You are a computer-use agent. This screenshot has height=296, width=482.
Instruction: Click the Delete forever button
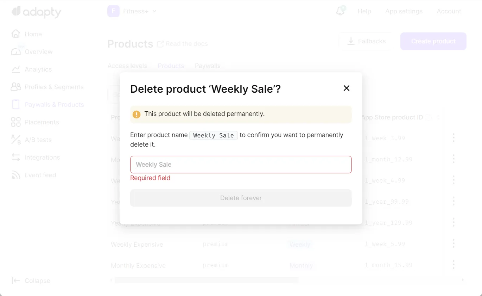(x=241, y=198)
